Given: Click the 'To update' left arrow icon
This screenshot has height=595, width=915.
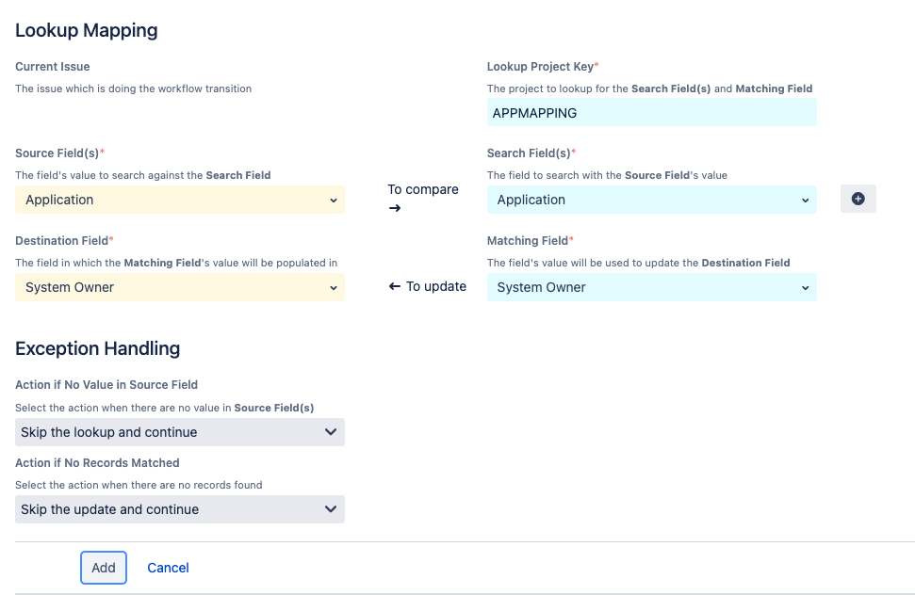Looking at the screenshot, I should 395,286.
